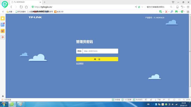This screenshot has width=191, height=107.
Task: Click the 360 browser taskbar button
Action: [x=12, y=104]
